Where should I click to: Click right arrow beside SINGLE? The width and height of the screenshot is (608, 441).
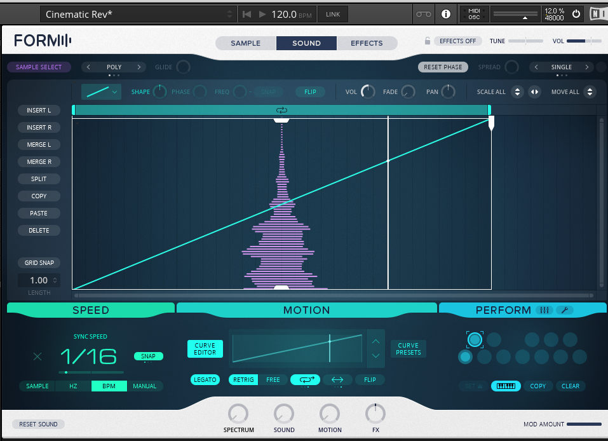tap(586, 67)
